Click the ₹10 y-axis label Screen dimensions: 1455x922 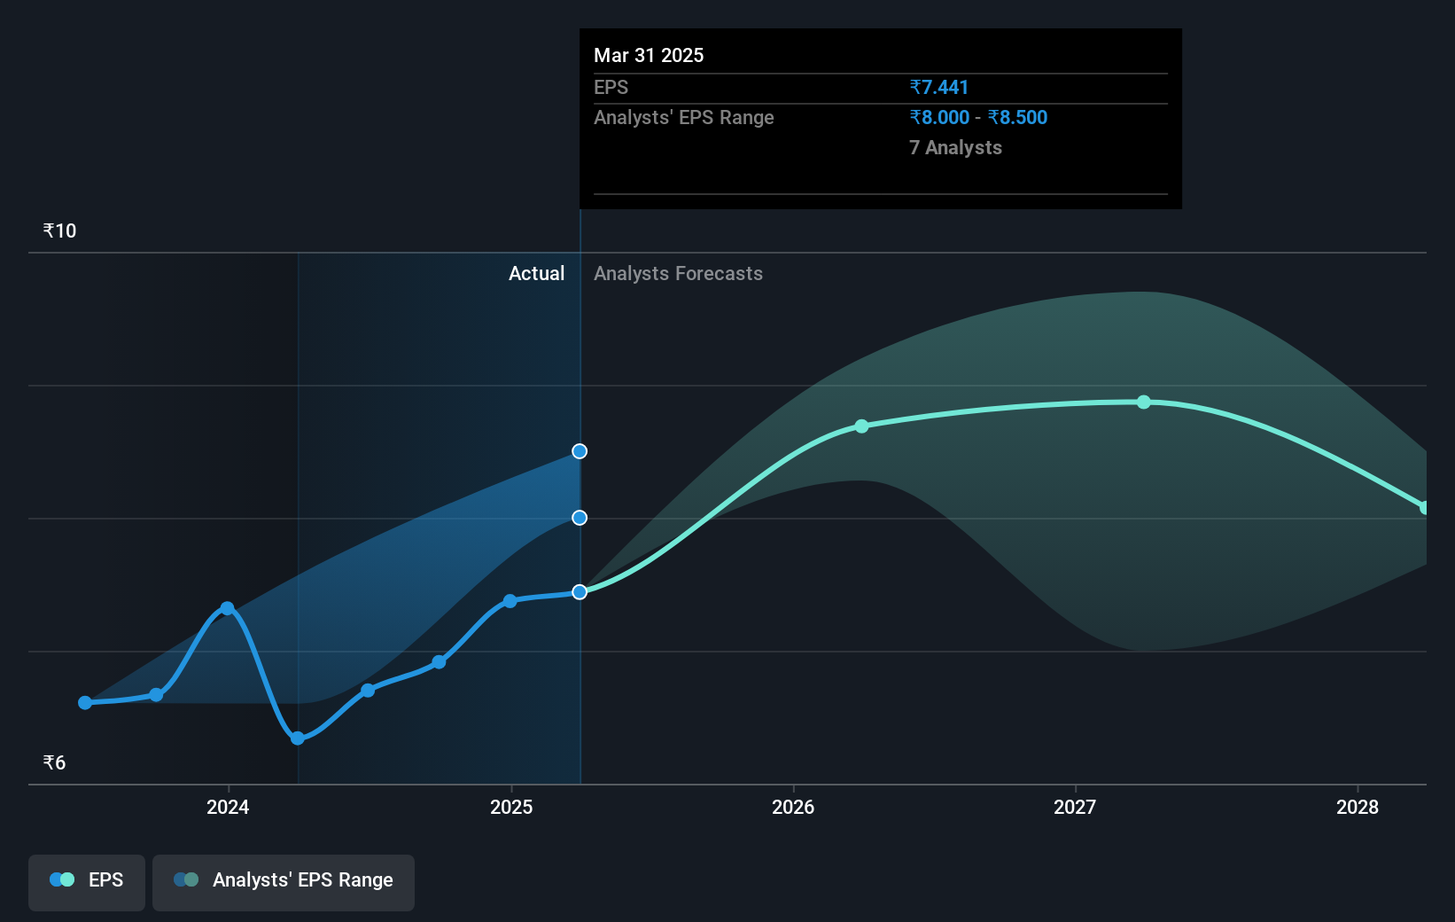[59, 231]
